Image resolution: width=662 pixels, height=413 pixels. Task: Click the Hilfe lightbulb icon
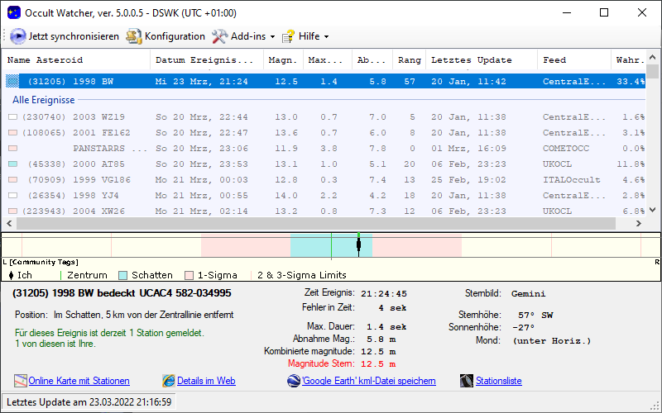tap(289, 36)
